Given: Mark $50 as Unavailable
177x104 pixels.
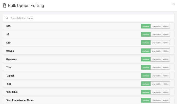Looking at the screenshot, I should pyautogui.click(x=156, y=43).
